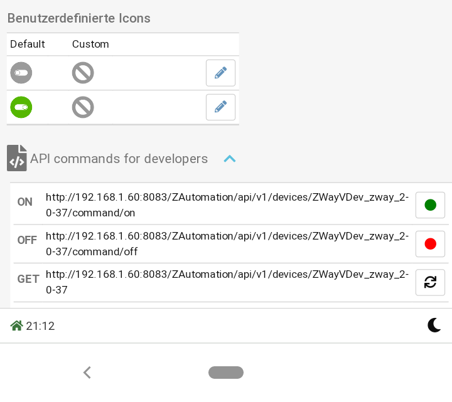
Task: Click the GET command URL text
Action: [x=227, y=282]
